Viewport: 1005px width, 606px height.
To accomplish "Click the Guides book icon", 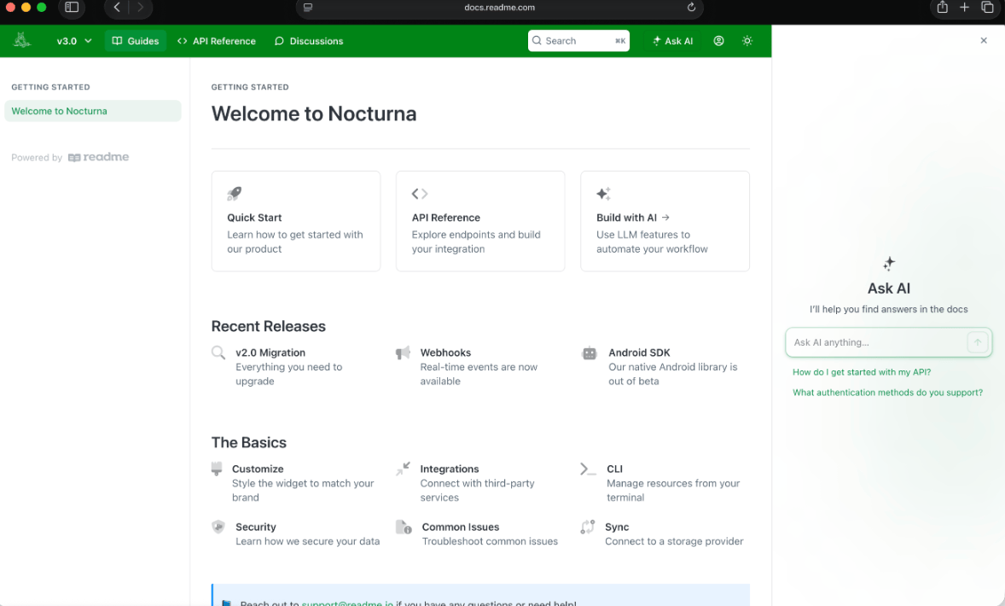I will click(x=117, y=41).
